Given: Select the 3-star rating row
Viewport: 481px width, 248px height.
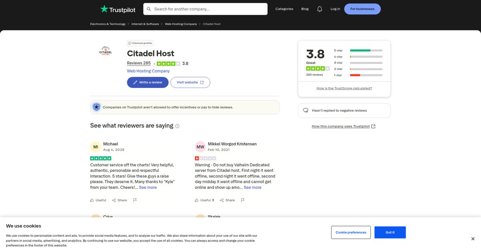Looking at the screenshot, I should 358,63.
